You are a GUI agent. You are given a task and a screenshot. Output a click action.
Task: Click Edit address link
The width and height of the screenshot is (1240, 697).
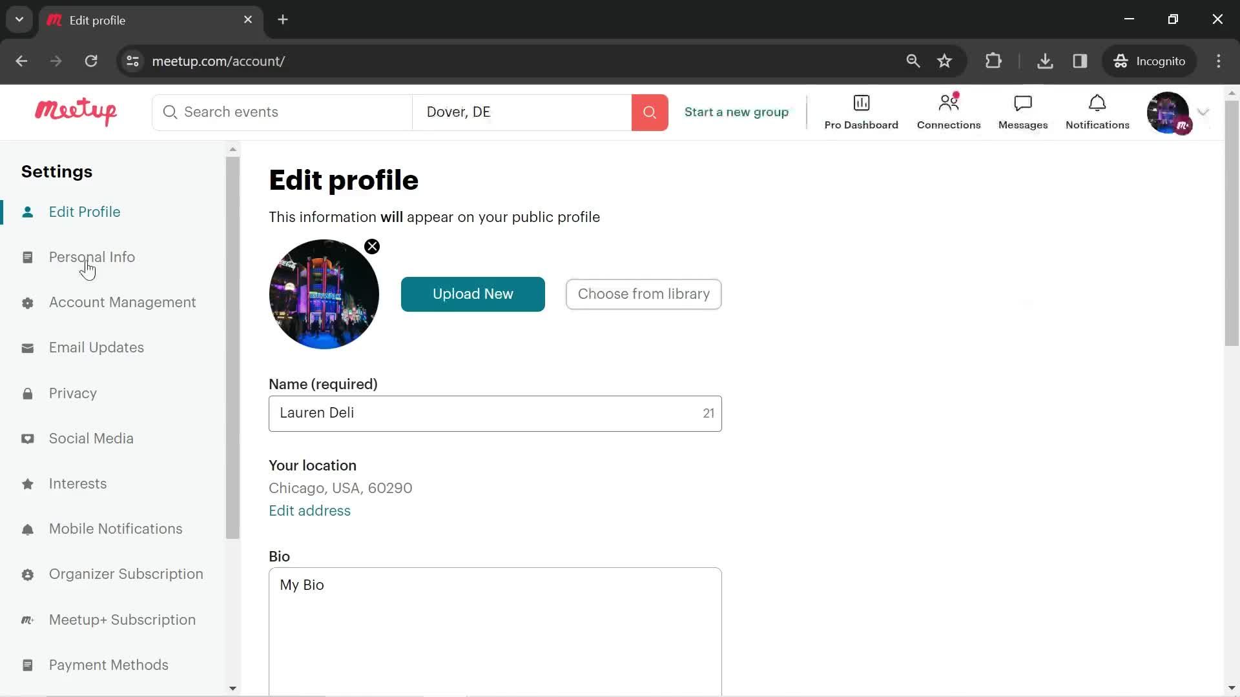[309, 510]
